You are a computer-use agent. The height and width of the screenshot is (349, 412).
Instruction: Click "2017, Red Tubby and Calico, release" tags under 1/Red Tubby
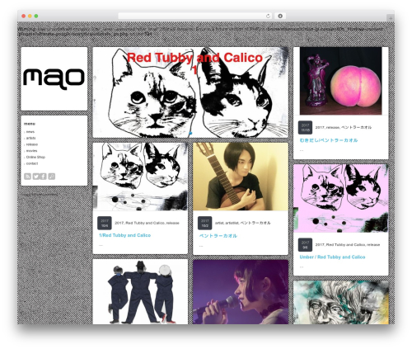tap(147, 223)
